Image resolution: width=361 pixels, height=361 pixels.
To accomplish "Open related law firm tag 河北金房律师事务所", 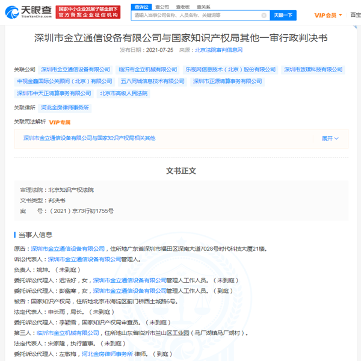I will coord(65,108).
